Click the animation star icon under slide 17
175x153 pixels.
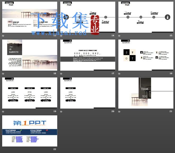61,74
